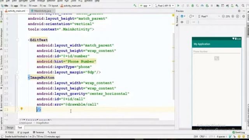Click the activity_main.xml breadcrumb in navigation bar

[70, 6]
